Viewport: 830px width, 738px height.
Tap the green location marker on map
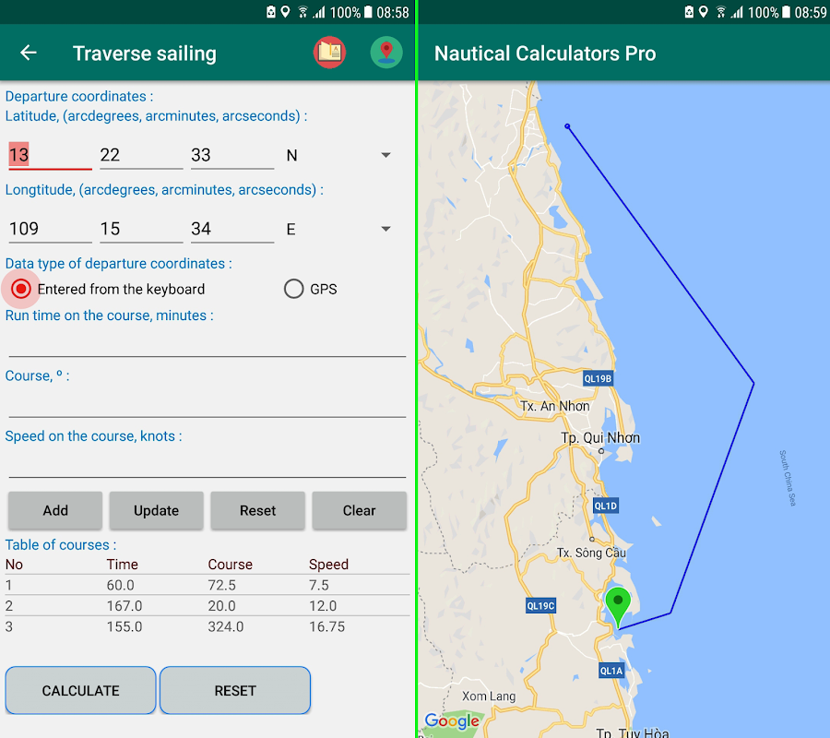coord(618,607)
